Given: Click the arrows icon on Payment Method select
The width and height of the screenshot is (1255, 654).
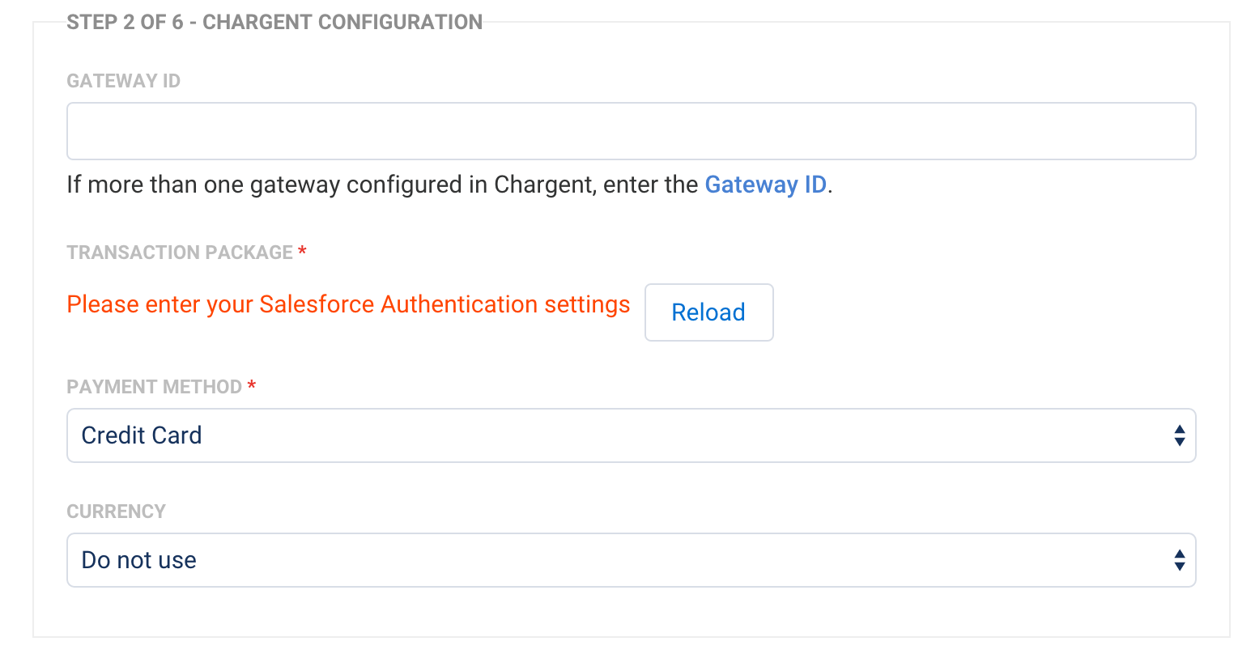Looking at the screenshot, I should pyautogui.click(x=1179, y=435).
